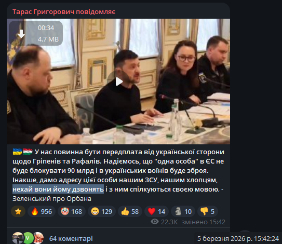
Task: React with clown emoji 168
Action: pos(72,211)
